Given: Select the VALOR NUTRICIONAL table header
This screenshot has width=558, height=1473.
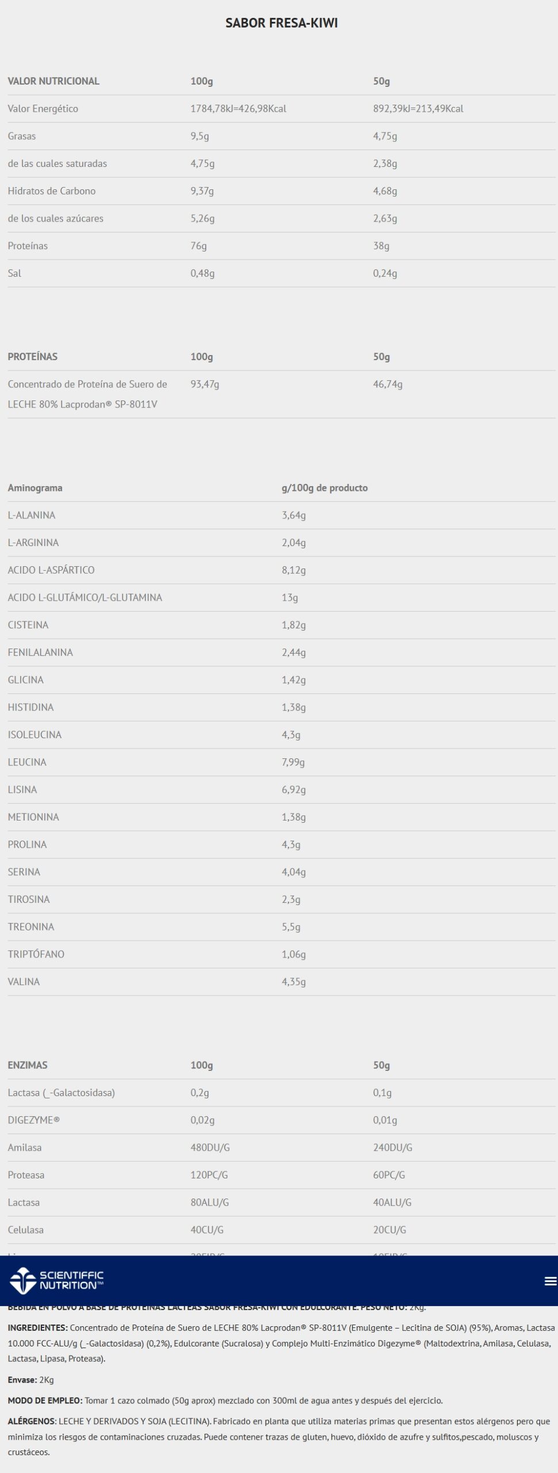Looking at the screenshot, I should [53, 81].
